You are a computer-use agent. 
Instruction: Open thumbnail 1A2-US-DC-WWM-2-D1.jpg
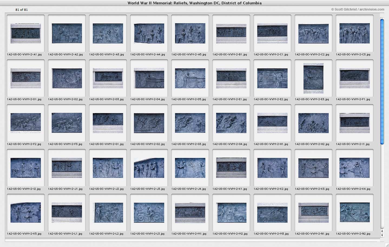26,78
